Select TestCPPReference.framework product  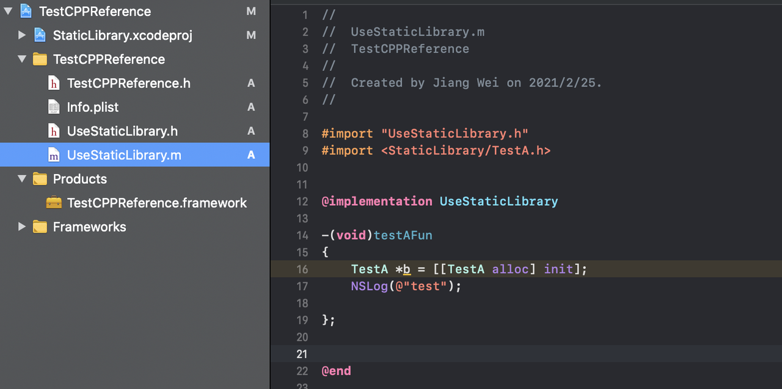click(157, 203)
